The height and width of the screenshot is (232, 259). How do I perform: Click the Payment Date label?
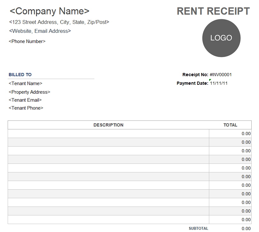tap(192, 83)
